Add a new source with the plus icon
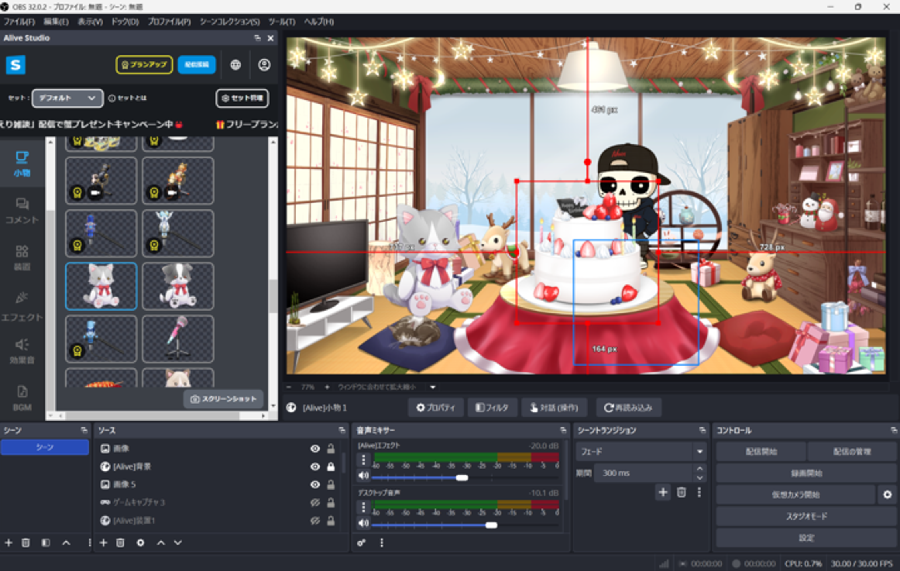Viewport: 900px width, 571px height. pyautogui.click(x=103, y=543)
